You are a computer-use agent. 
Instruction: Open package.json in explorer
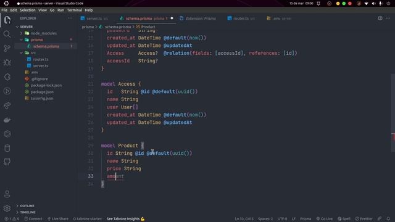(x=42, y=92)
